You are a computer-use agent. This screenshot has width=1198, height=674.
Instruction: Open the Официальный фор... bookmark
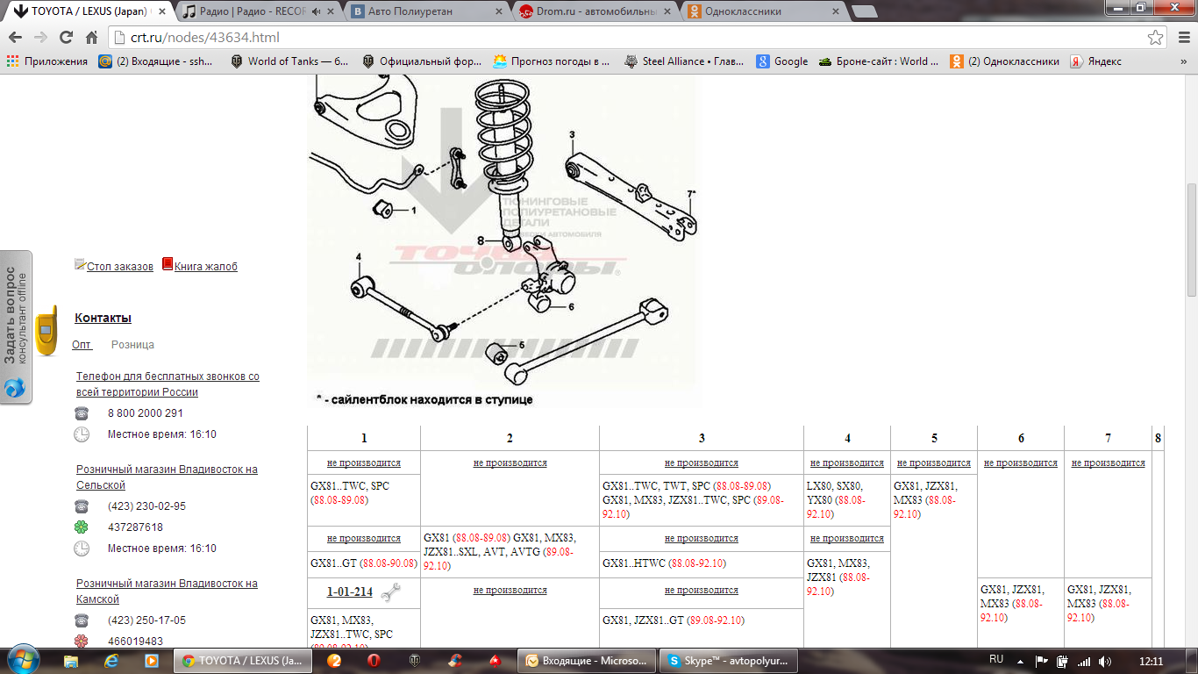tap(421, 61)
